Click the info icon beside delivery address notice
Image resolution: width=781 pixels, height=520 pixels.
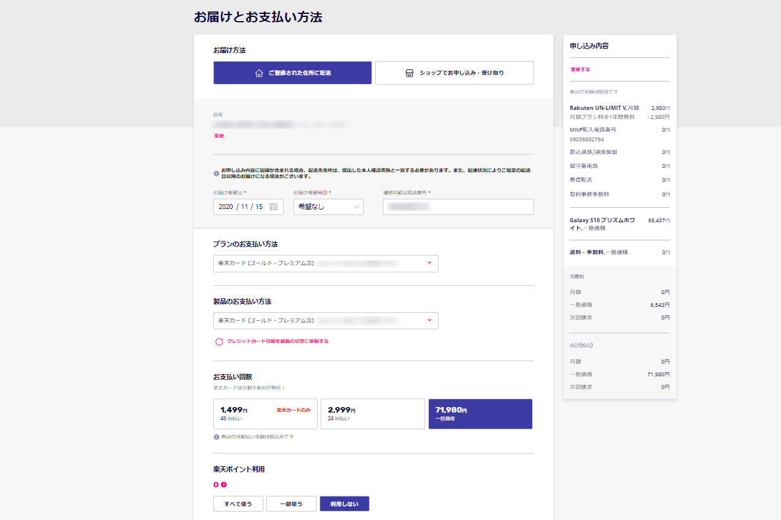click(216, 174)
